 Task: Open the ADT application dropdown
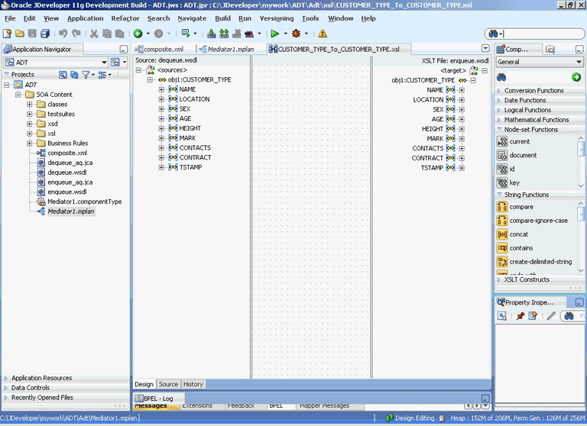[104, 62]
